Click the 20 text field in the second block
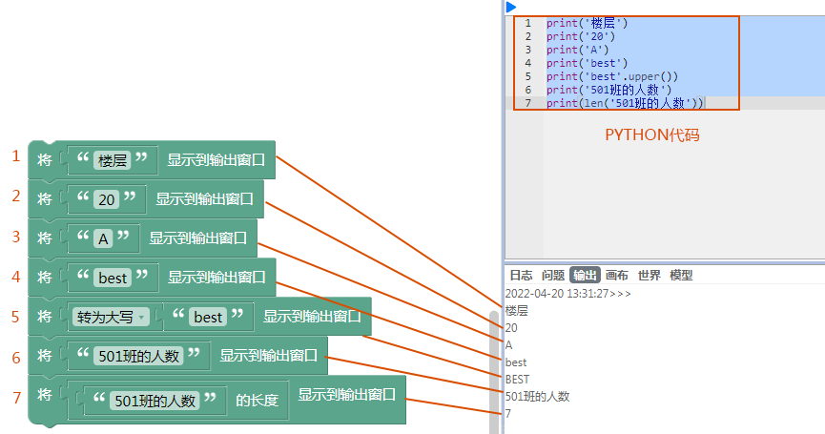The width and height of the screenshot is (825, 434). point(107,199)
